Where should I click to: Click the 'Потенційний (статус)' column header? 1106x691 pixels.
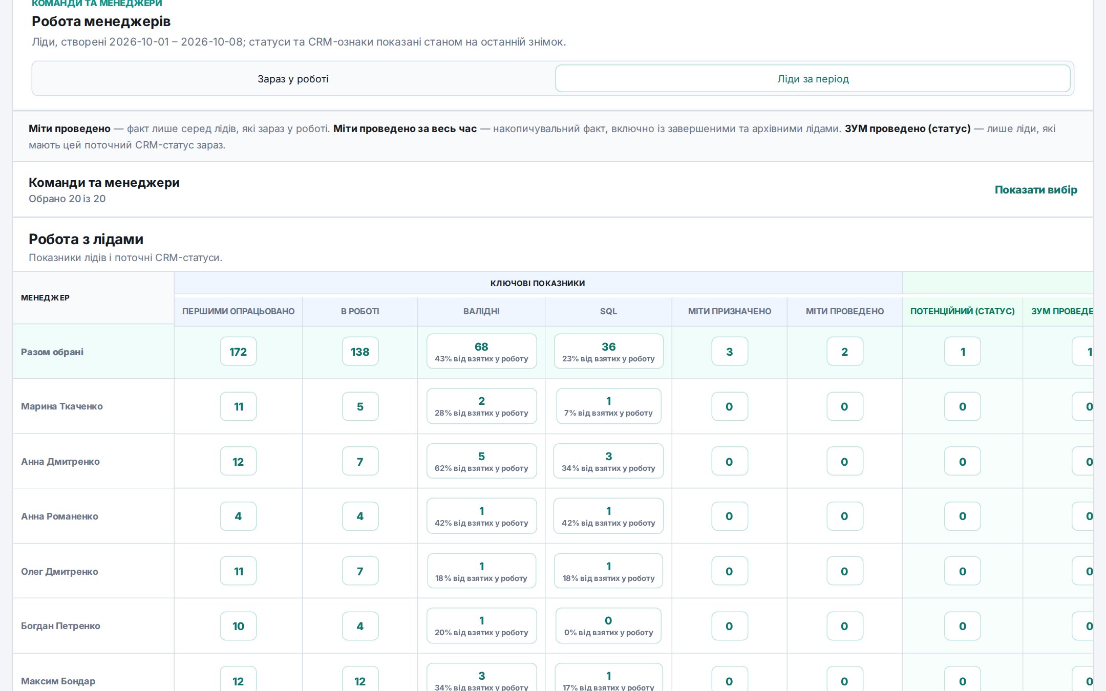962,311
